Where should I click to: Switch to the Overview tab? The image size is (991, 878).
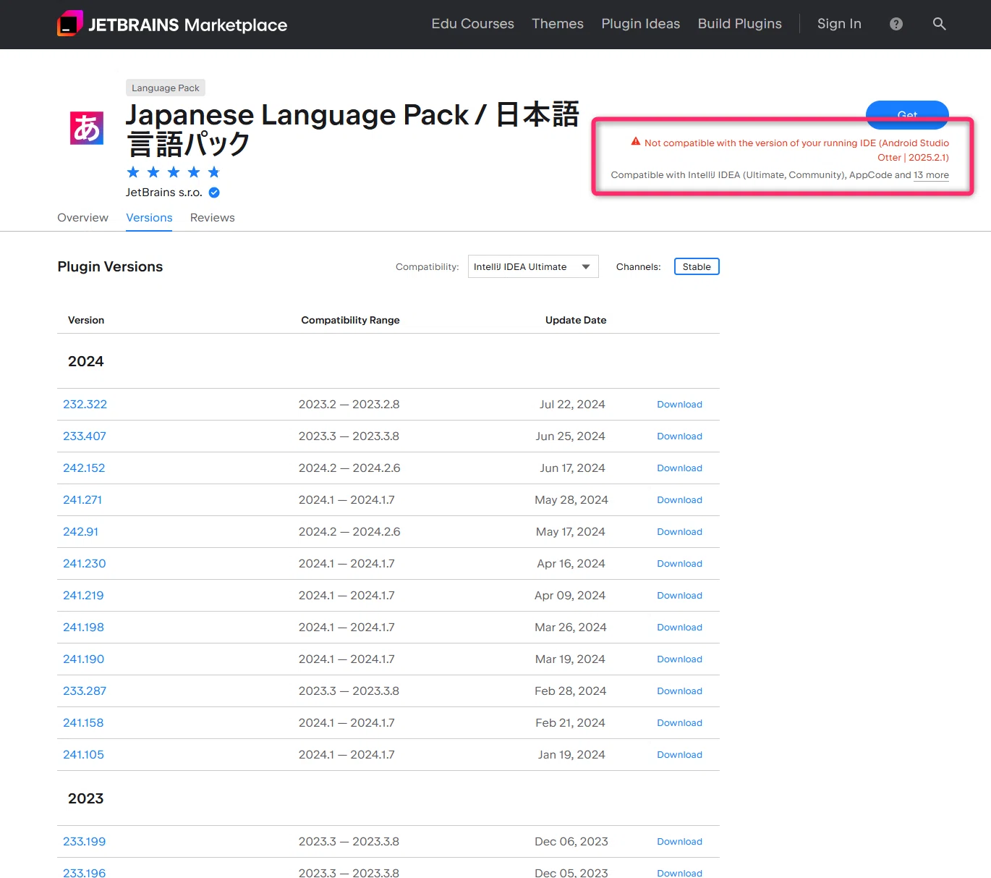tap(82, 218)
